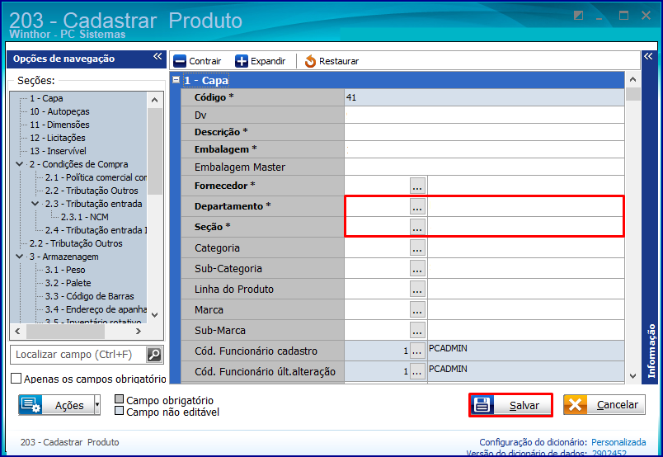Screen dimensions: 663x457
Task: Click the Localizar campo search box
Action: click(x=79, y=354)
